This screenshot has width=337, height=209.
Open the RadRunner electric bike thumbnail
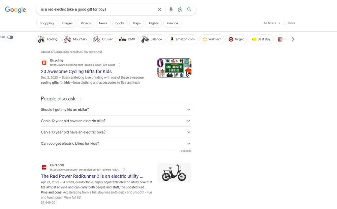tap(174, 173)
